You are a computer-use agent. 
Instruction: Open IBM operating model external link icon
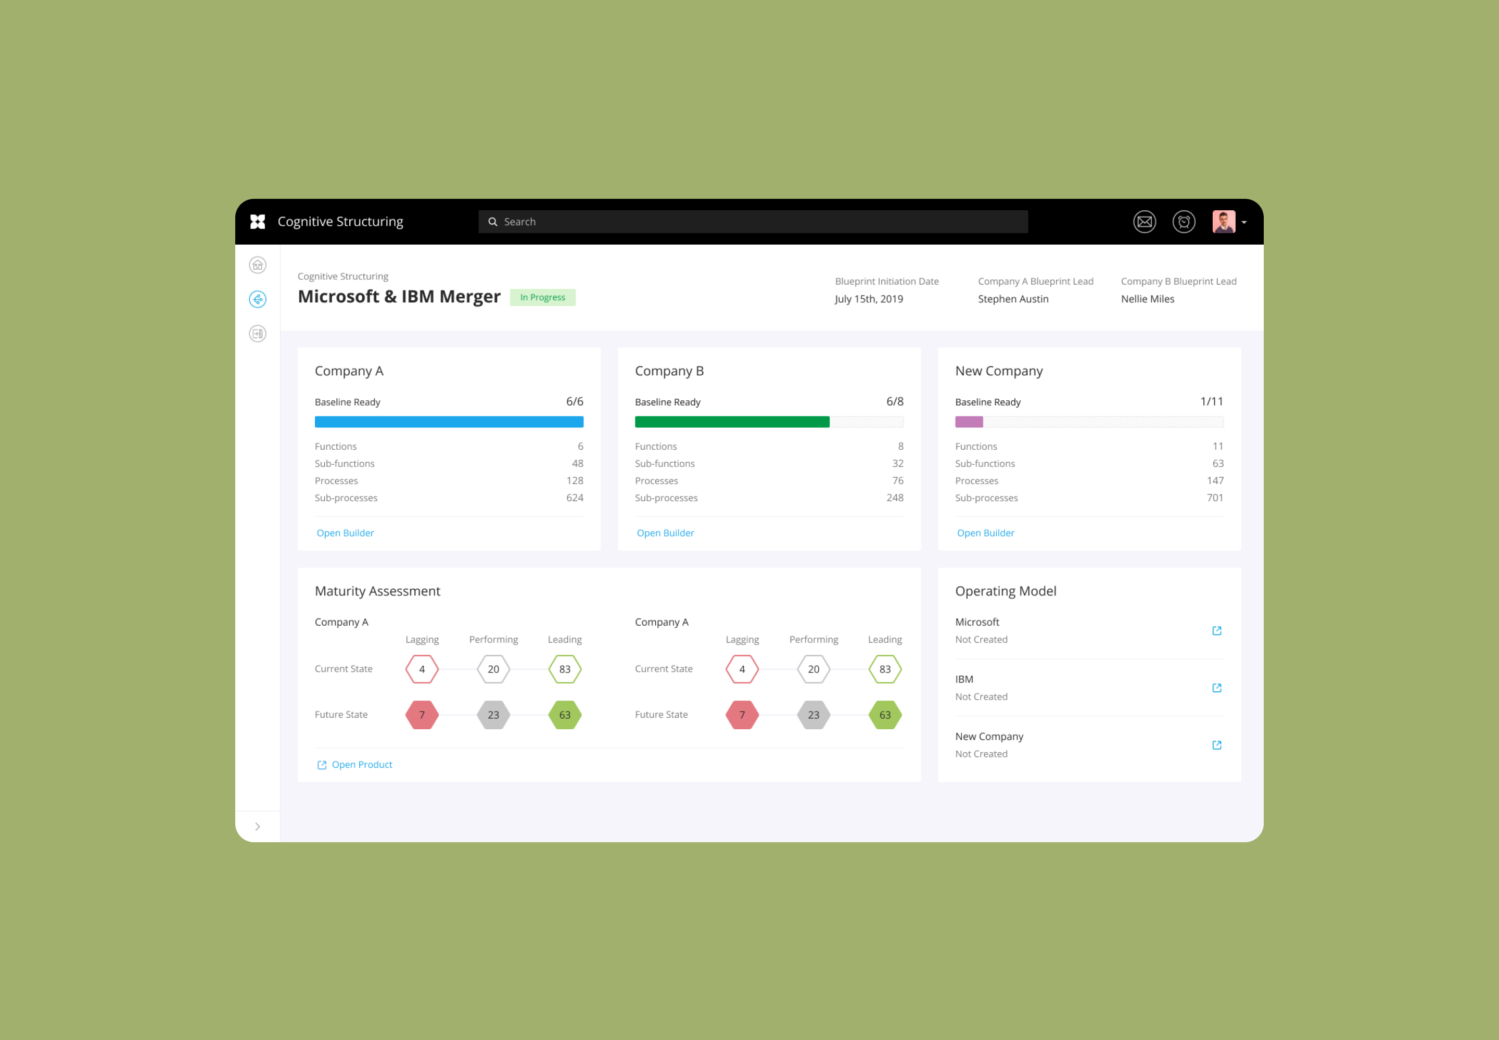click(x=1216, y=688)
